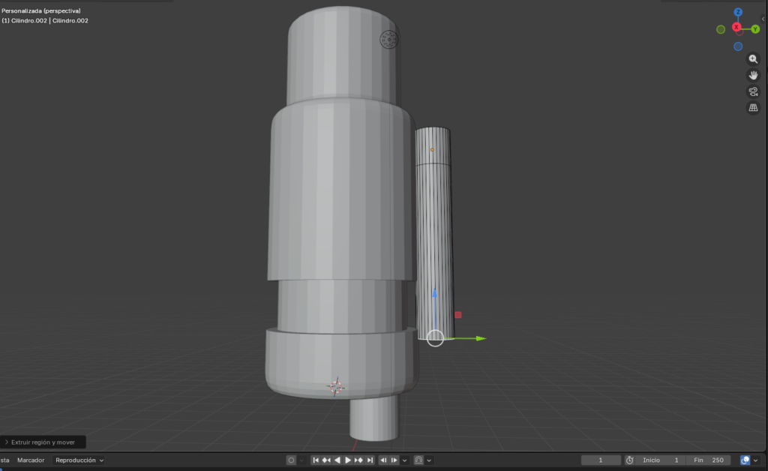This screenshot has height=471, width=768.
Task: Select the Zoom magnifier icon in the viewport
Action: pos(754,58)
